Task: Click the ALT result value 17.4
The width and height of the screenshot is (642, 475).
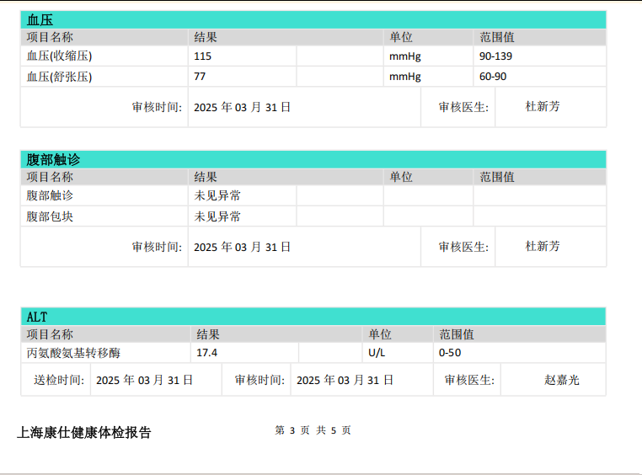Action: (x=207, y=353)
